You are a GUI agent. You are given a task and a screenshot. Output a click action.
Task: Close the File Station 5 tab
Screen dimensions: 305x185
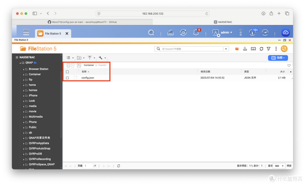tap(67, 34)
